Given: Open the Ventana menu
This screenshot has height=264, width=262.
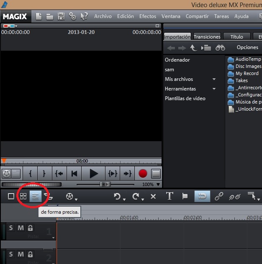Looking at the screenshot, I should pos(171,16).
